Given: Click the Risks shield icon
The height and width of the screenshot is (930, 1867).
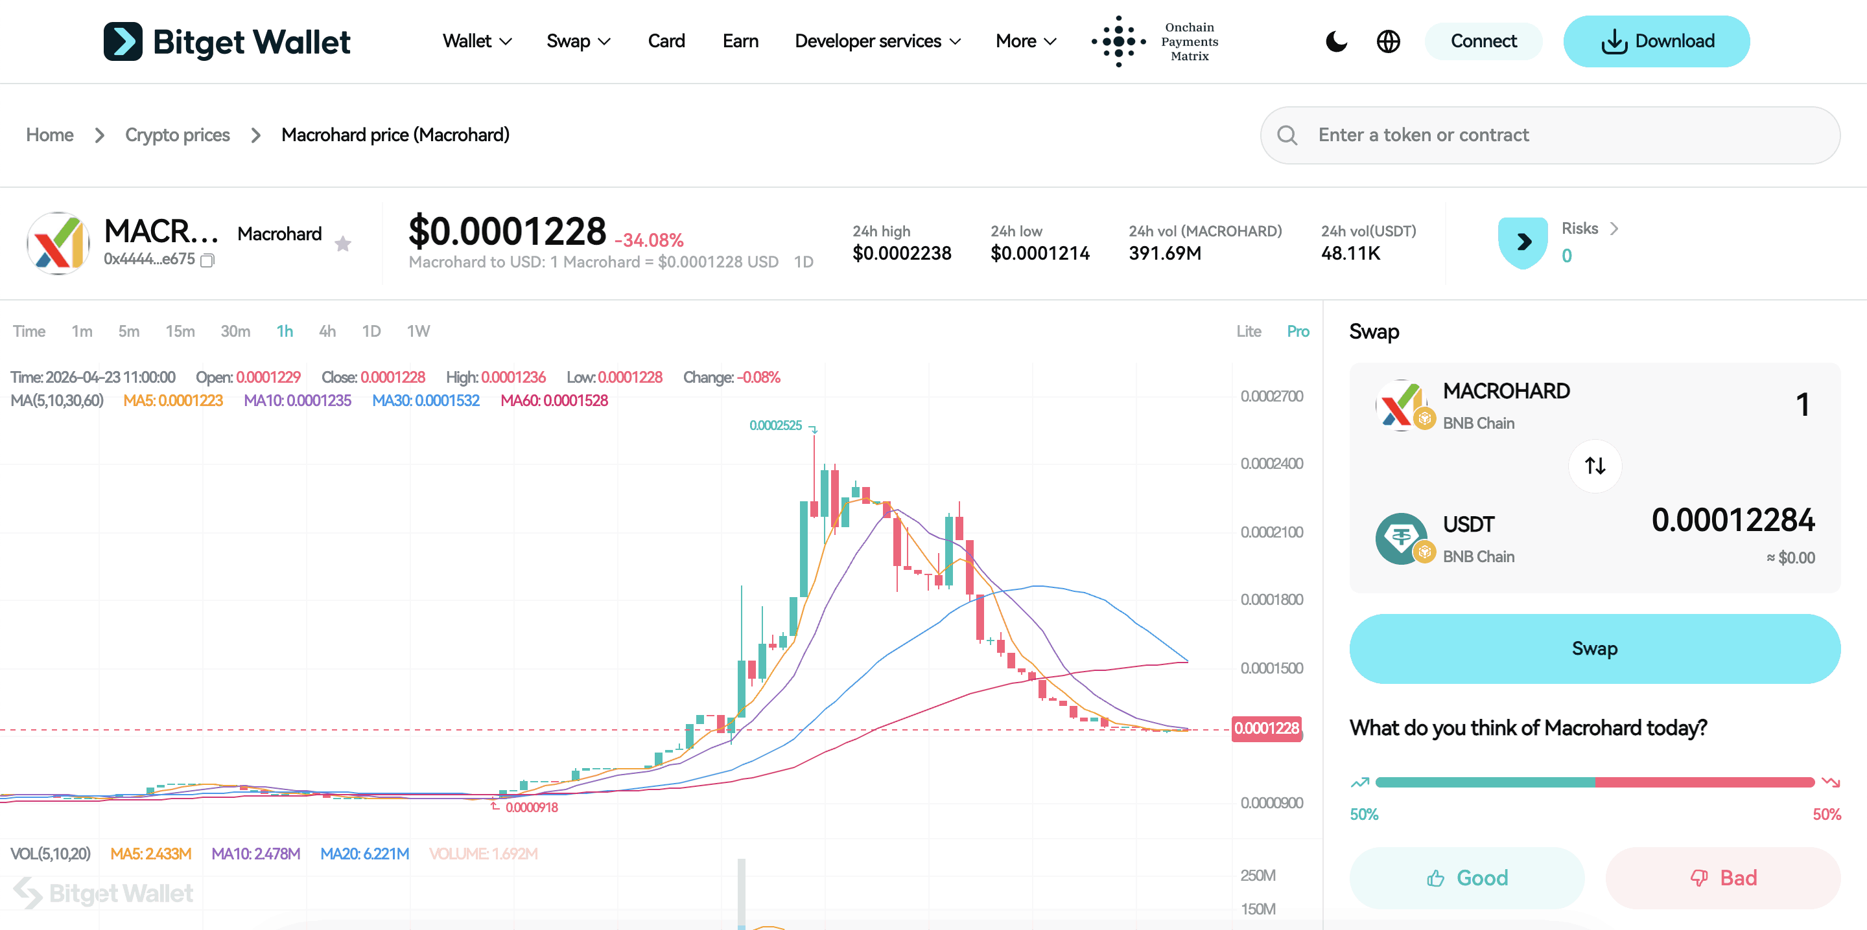Looking at the screenshot, I should point(1523,242).
